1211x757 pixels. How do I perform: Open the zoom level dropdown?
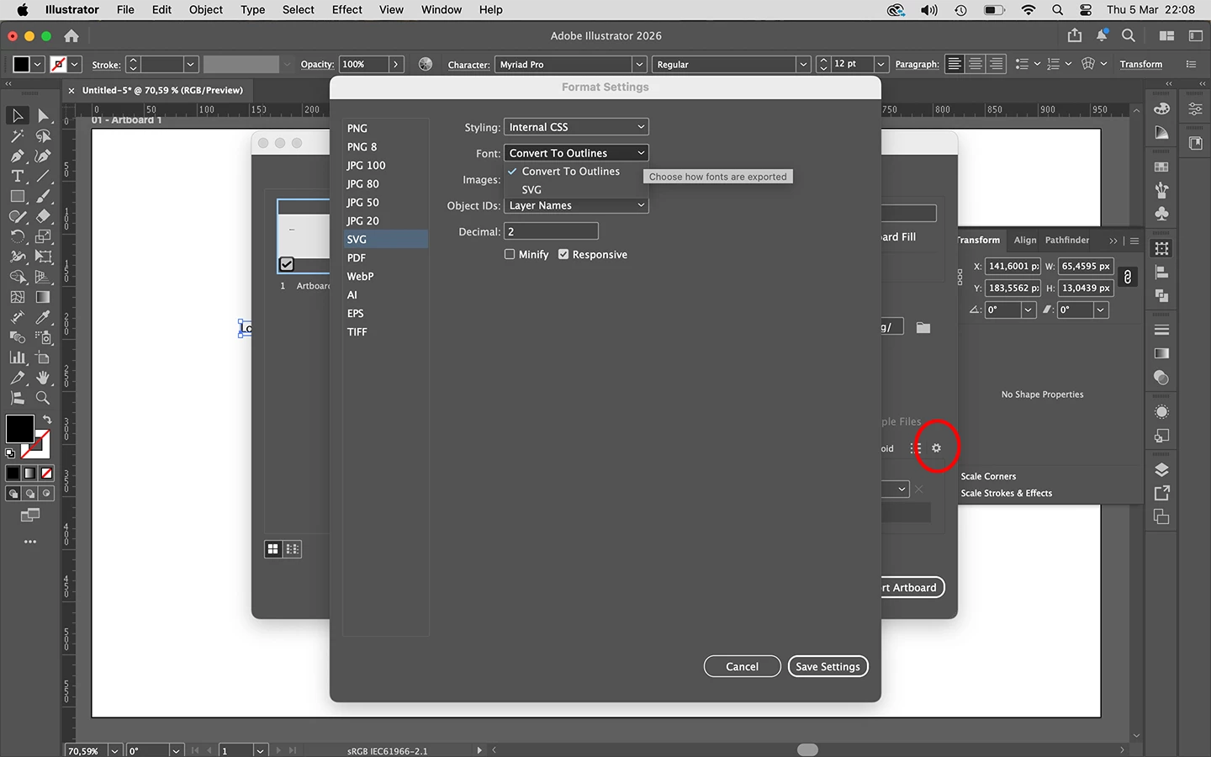click(114, 750)
